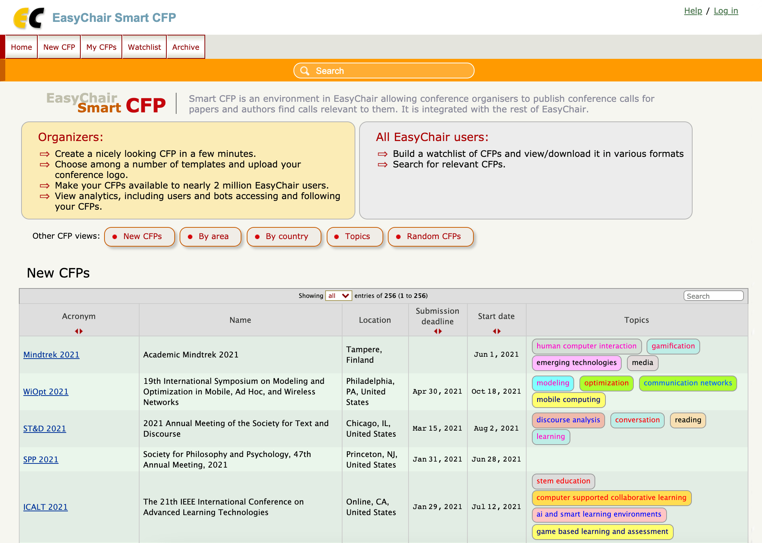Open the Archive tab
This screenshot has width=762, height=543.
186,47
